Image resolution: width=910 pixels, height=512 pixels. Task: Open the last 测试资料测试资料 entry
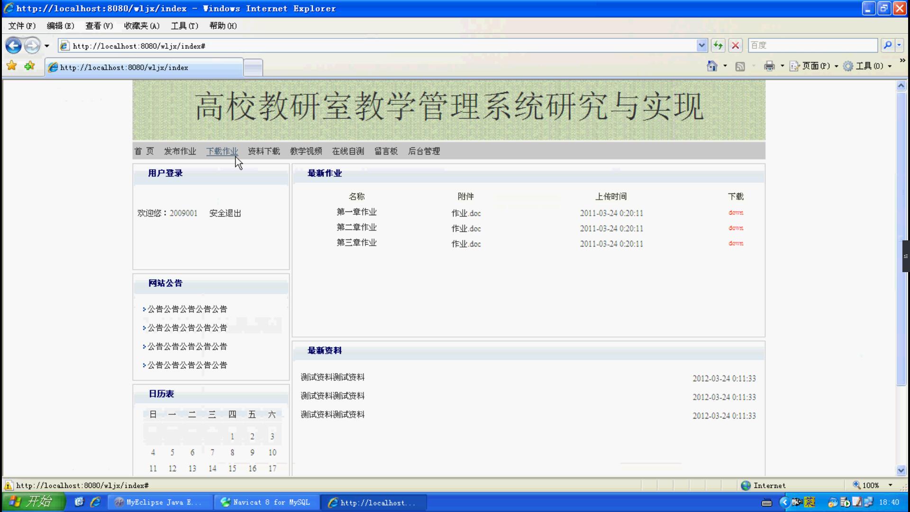(333, 414)
